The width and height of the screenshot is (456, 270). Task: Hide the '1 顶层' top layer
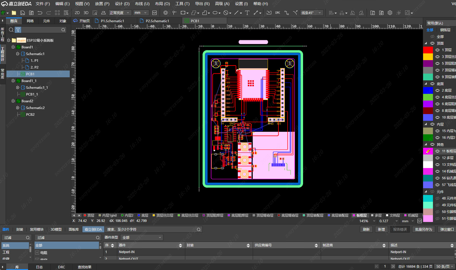click(437, 50)
